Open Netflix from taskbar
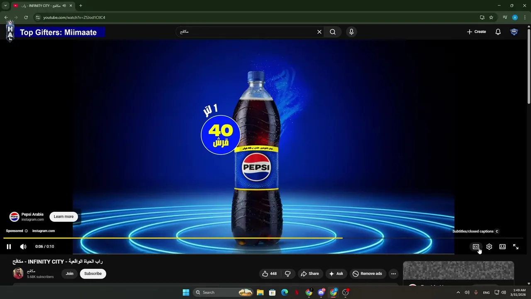The image size is (531, 299). [x=297, y=292]
